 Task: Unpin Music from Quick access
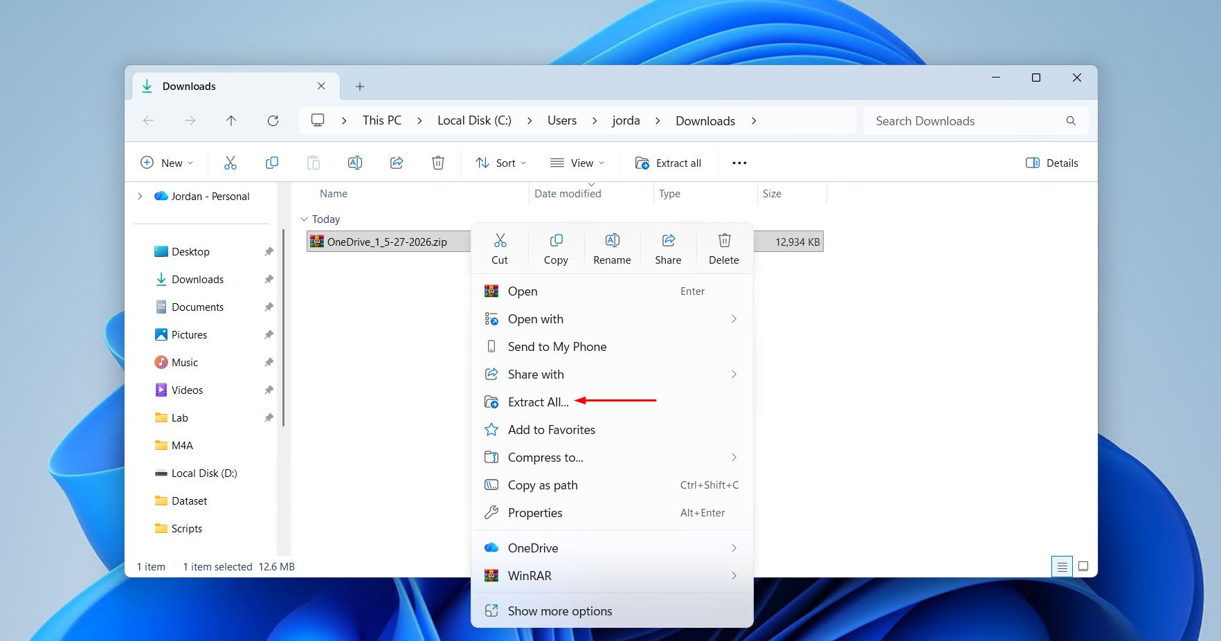click(269, 363)
